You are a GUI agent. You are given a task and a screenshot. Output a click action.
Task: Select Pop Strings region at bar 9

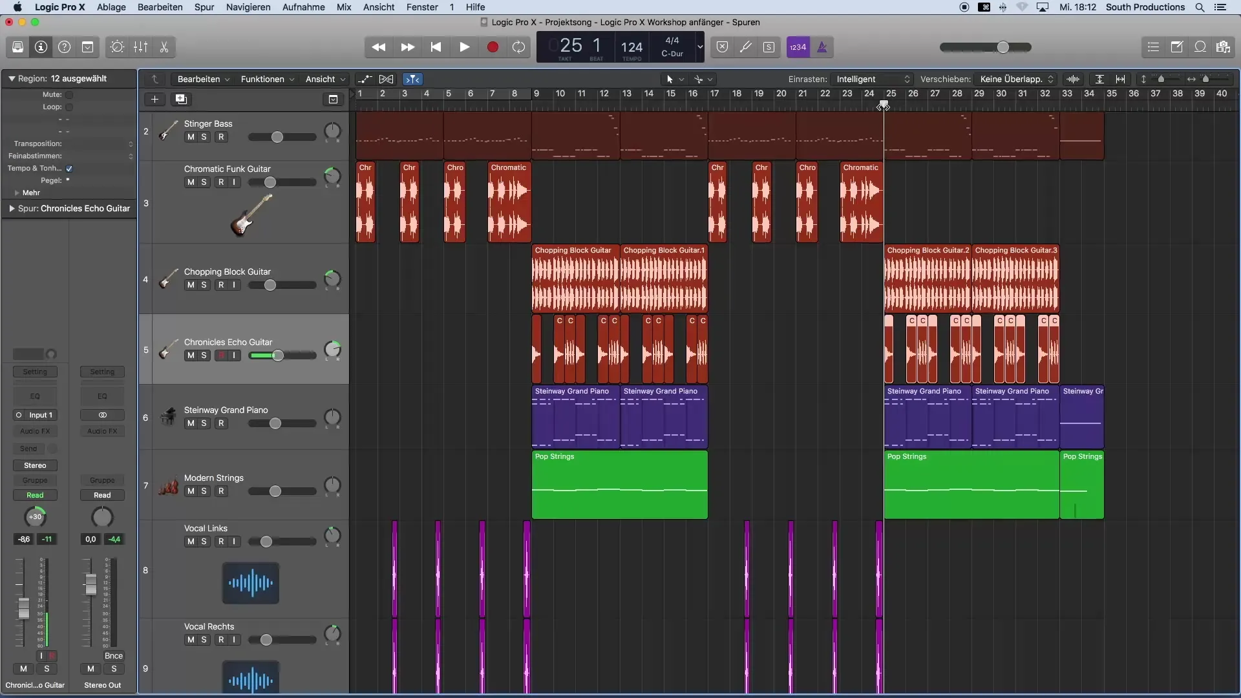619,485
